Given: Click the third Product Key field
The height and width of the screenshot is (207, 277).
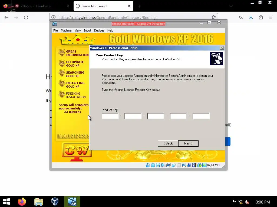Looking at the screenshot, I should 156,116.
